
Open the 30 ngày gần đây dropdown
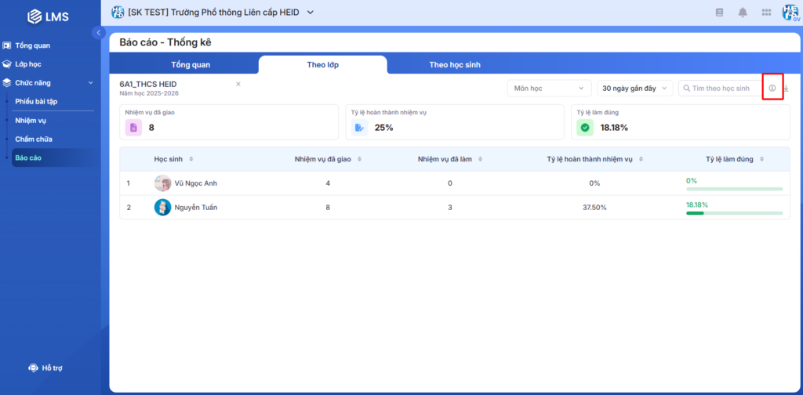634,89
